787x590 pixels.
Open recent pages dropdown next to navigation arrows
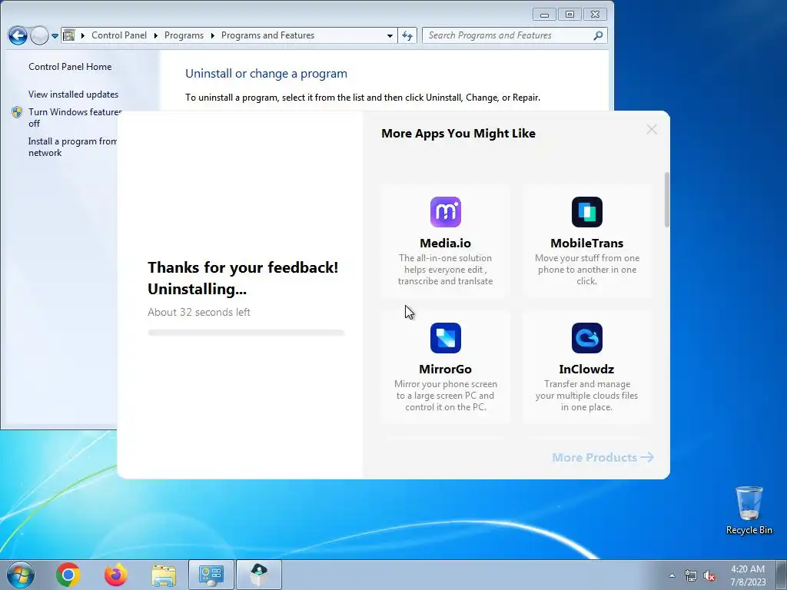pos(55,35)
